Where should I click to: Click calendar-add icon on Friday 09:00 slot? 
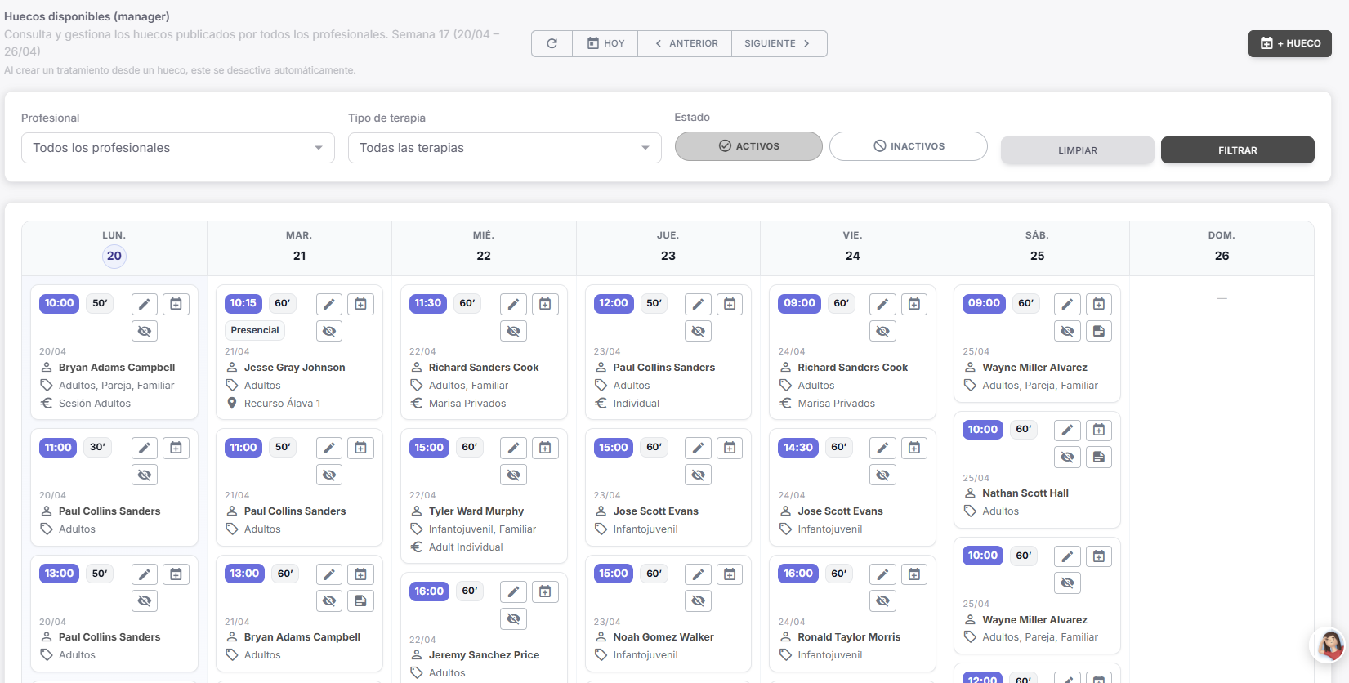pos(914,304)
